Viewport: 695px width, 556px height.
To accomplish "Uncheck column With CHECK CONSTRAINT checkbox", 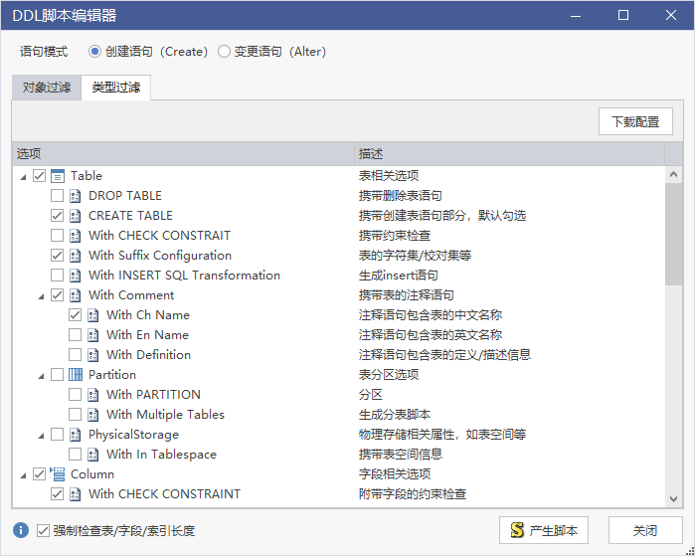I will (58, 494).
